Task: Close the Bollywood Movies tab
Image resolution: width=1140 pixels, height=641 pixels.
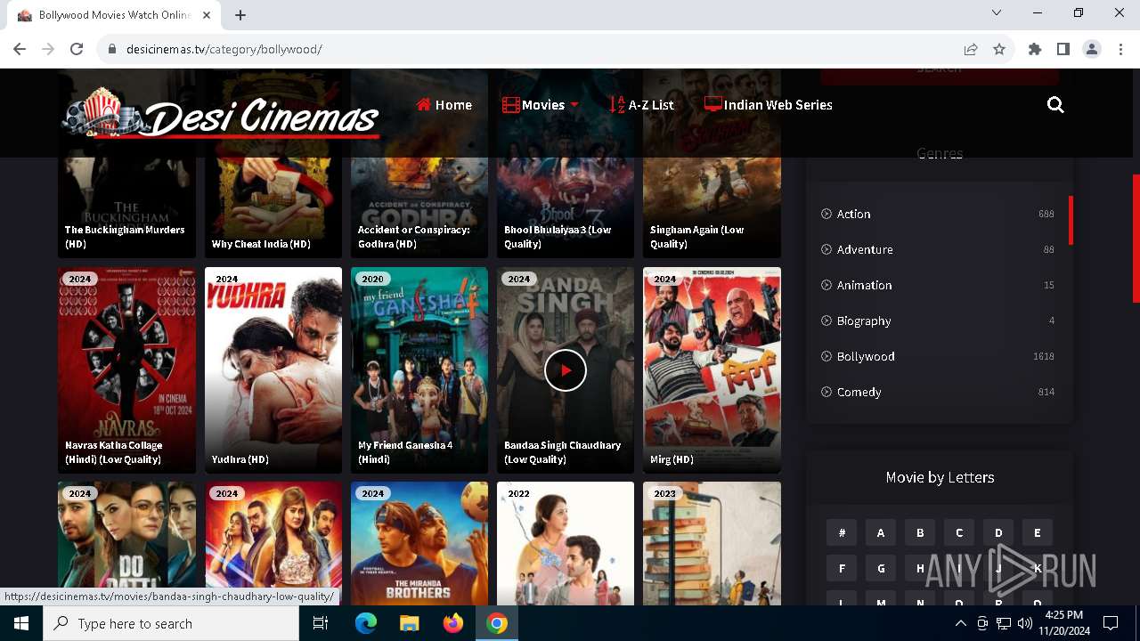Action: [x=207, y=15]
